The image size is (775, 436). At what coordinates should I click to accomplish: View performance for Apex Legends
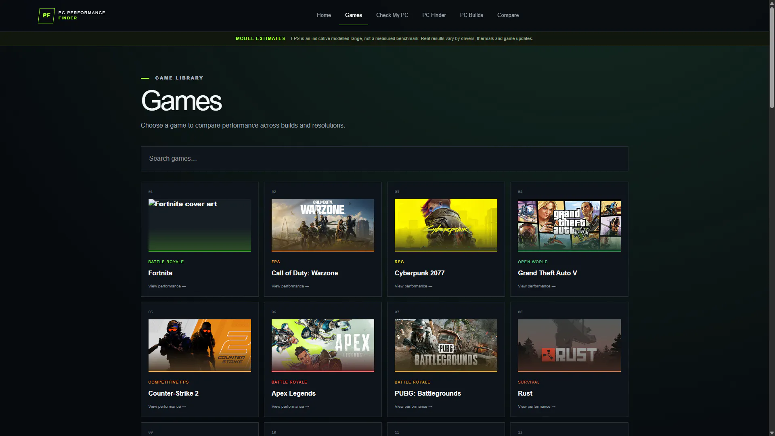(x=290, y=407)
